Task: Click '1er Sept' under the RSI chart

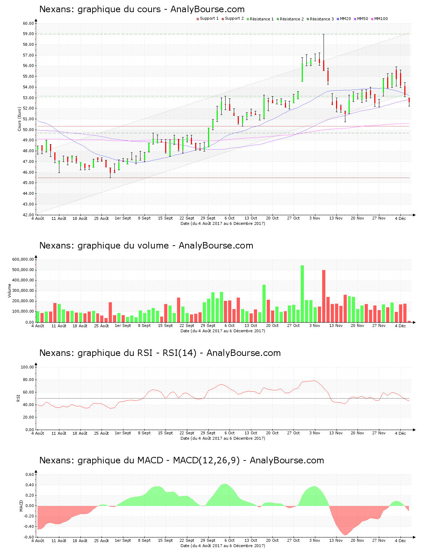Action: (123, 433)
